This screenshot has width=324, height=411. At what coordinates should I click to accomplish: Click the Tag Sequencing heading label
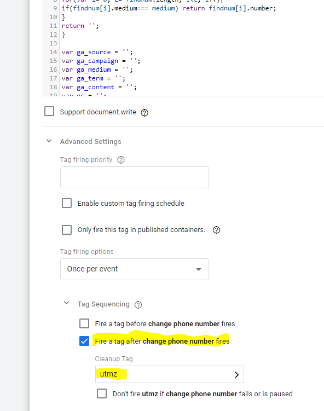tap(103, 304)
